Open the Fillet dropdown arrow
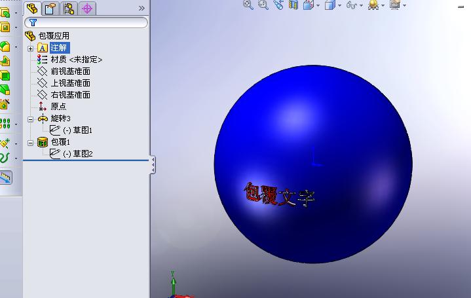This screenshot has width=471, height=298. pos(16,47)
